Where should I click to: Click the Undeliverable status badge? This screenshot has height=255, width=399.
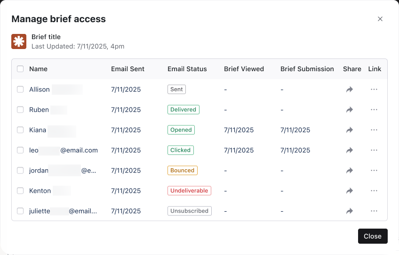(x=189, y=191)
